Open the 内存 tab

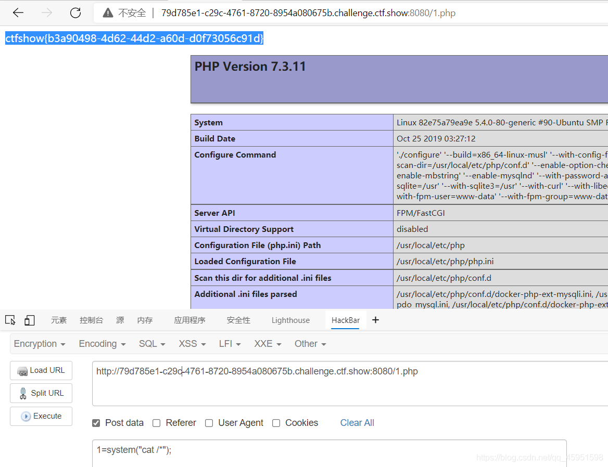[145, 320]
